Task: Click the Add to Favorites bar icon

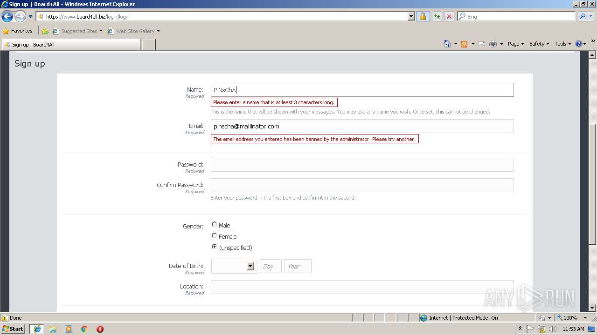Action: pyautogui.click(x=45, y=31)
